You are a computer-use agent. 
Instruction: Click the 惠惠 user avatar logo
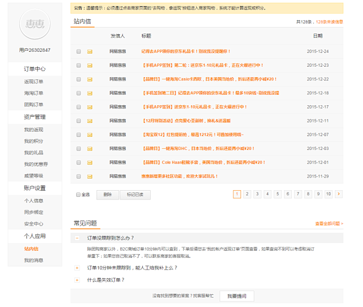tap(35, 23)
